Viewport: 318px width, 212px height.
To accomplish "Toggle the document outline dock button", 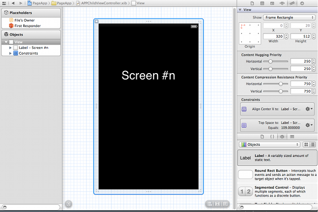I will tap(69, 204).
